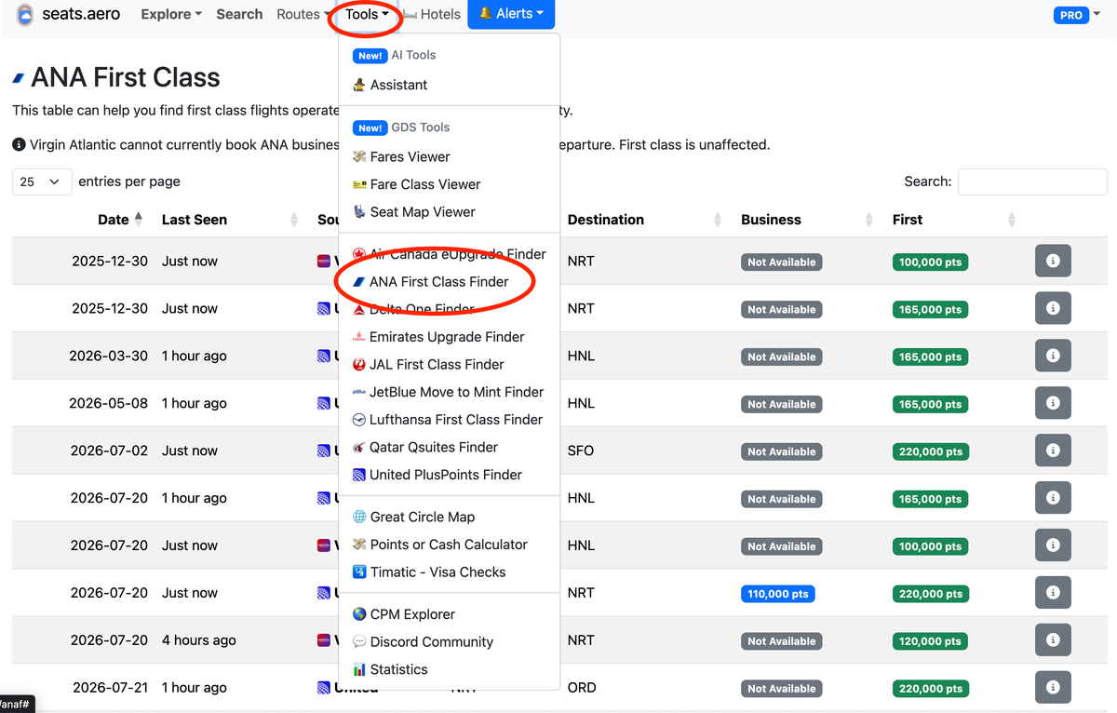Open Discord Community link
The width and height of the screenshot is (1117, 713).
pyautogui.click(x=423, y=642)
